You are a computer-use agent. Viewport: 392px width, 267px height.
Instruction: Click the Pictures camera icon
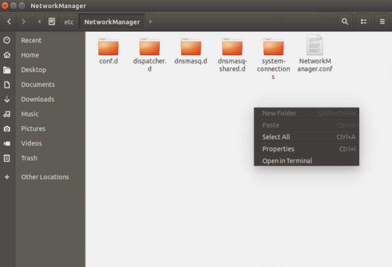tap(7, 129)
